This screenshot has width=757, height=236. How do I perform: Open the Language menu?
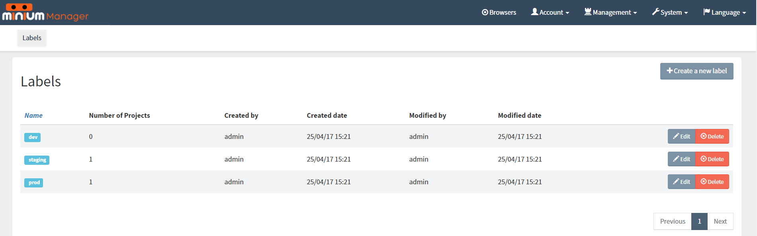coord(725,12)
